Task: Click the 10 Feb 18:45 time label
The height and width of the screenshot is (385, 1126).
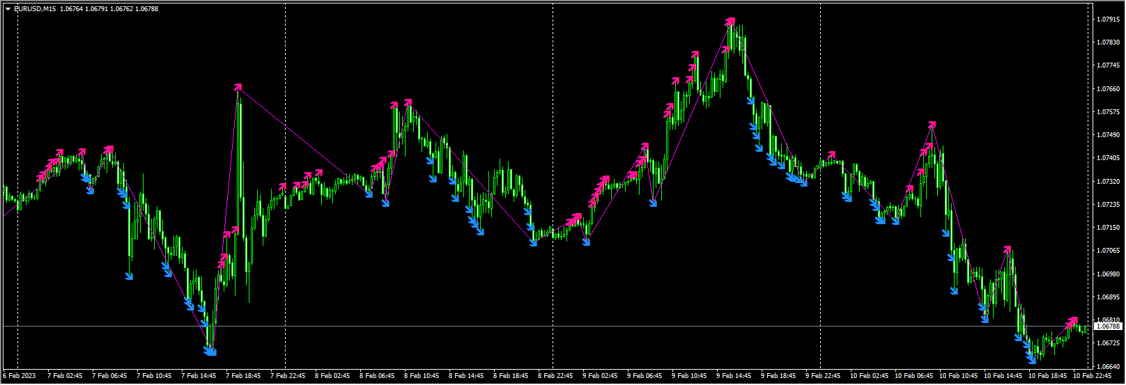Action: coord(1047,376)
